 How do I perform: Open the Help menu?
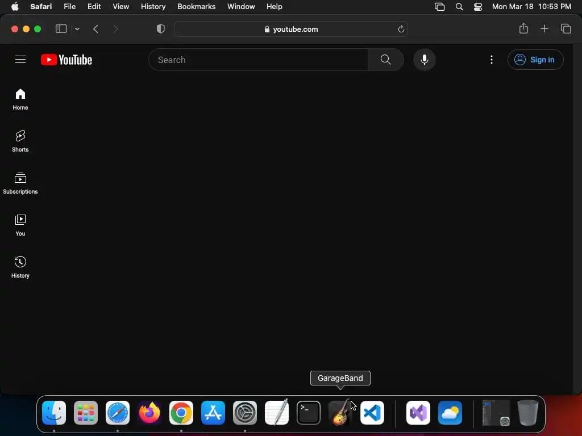(x=275, y=6)
